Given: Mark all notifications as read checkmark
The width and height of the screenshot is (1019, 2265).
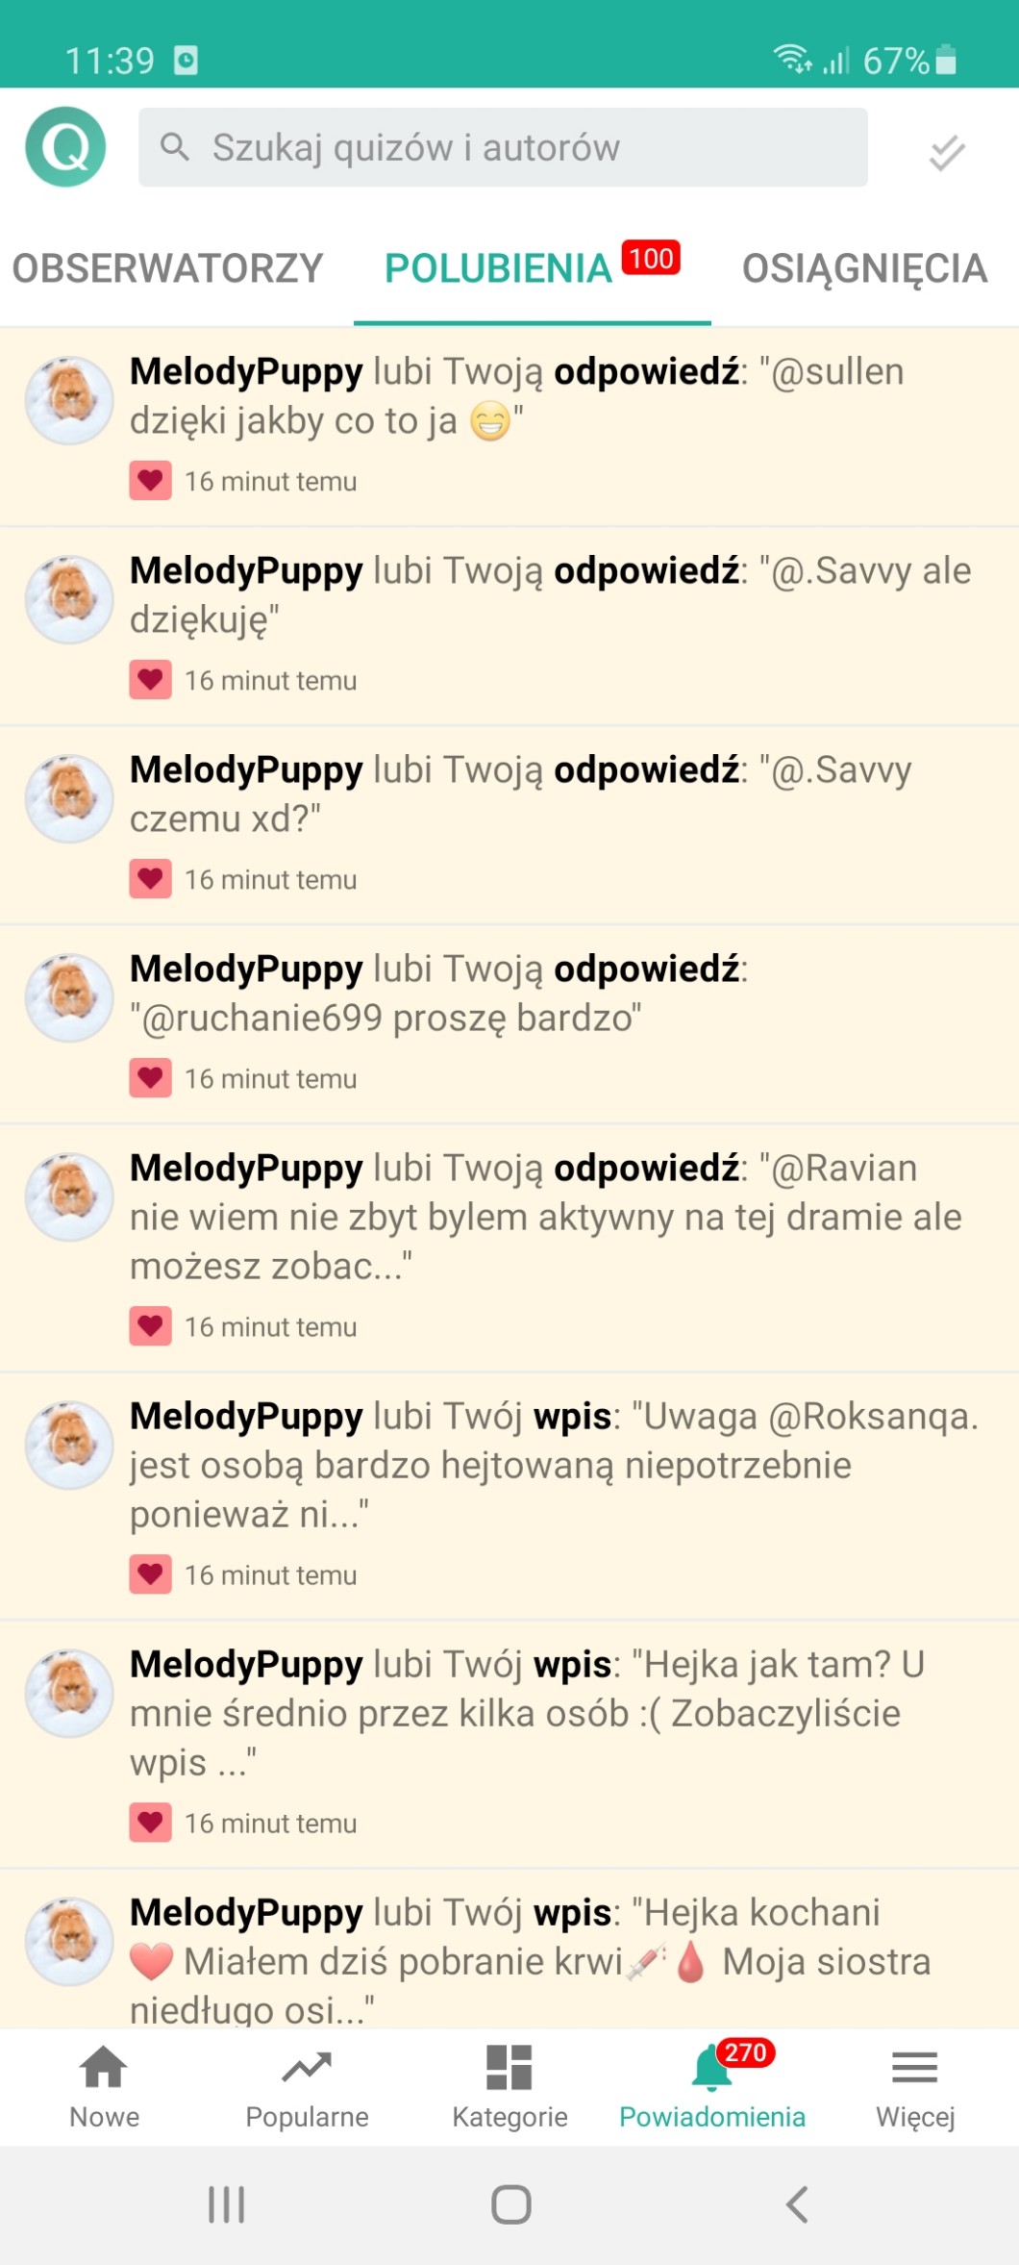Looking at the screenshot, I should coord(947,152).
